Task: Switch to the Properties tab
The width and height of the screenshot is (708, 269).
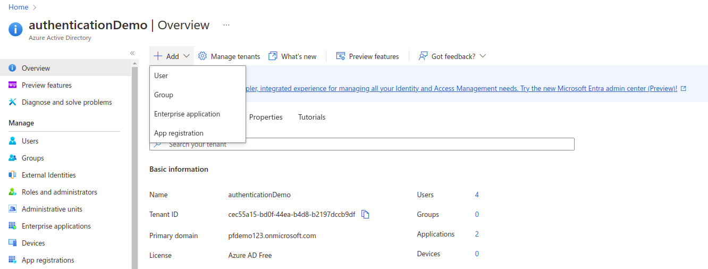Action: [x=266, y=117]
